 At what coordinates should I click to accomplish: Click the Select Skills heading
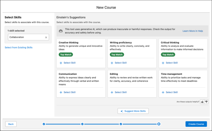[x=13, y=17]
